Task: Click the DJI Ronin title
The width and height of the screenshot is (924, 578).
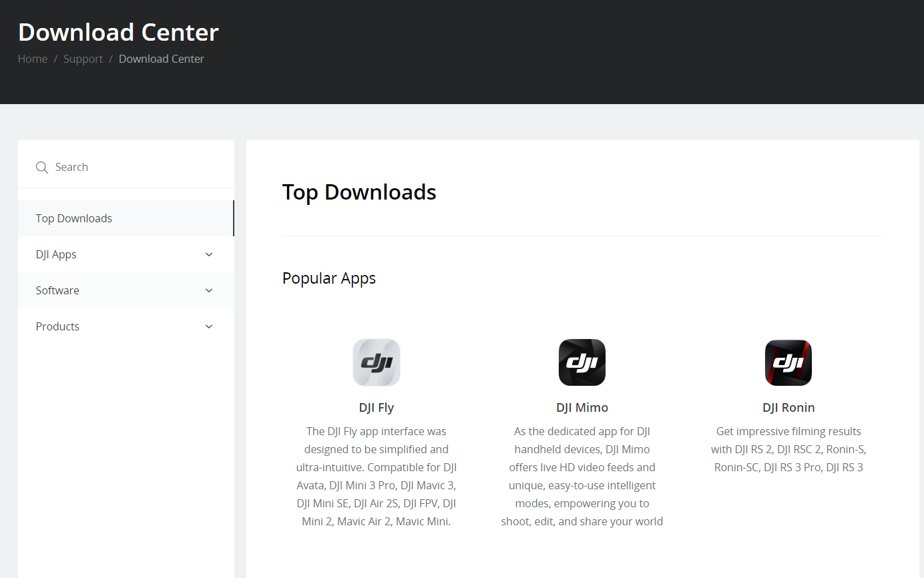Action: click(788, 407)
